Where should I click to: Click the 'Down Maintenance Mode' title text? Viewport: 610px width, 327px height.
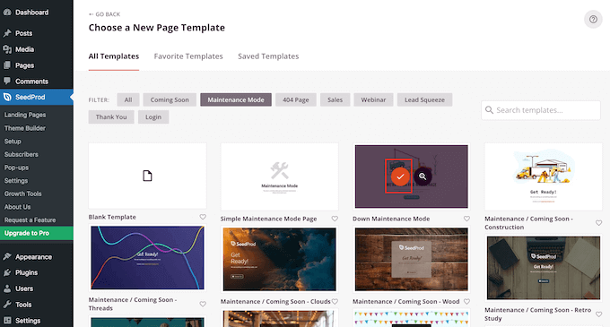click(x=391, y=219)
